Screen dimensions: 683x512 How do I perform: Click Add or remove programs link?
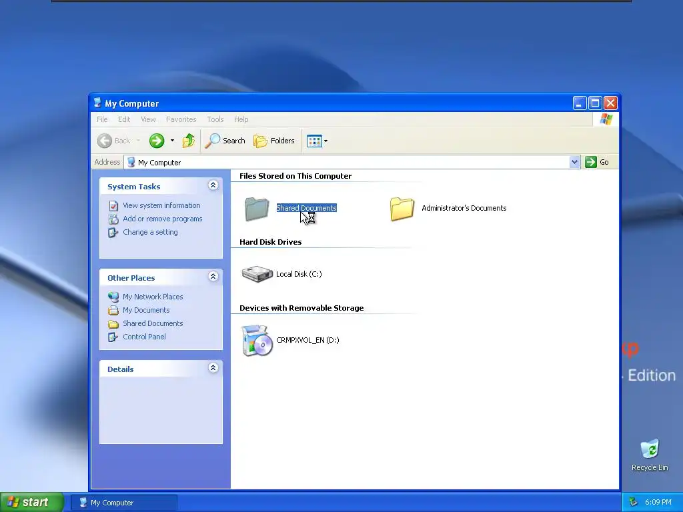click(x=163, y=219)
